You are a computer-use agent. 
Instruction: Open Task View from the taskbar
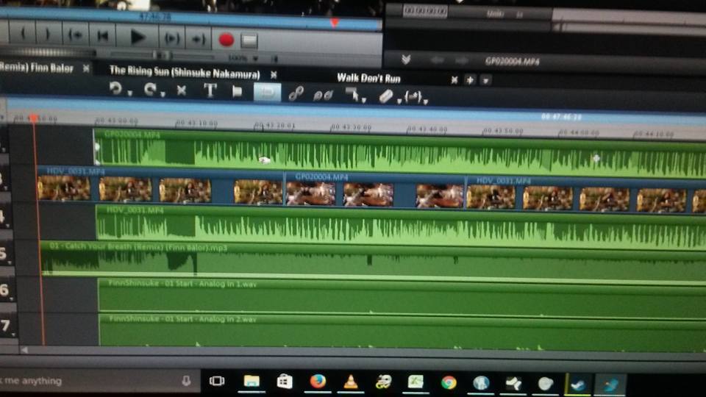[x=216, y=381]
